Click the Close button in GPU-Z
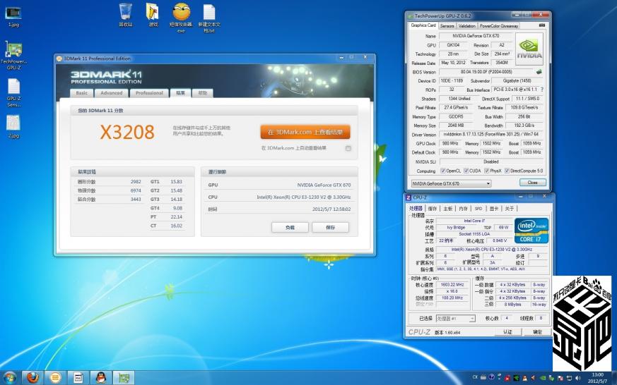The width and height of the screenshot is (617, 385). click(532, 183)
